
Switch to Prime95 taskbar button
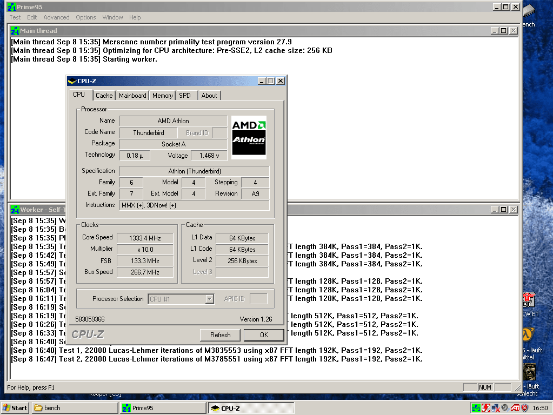[x=163, y=408]
